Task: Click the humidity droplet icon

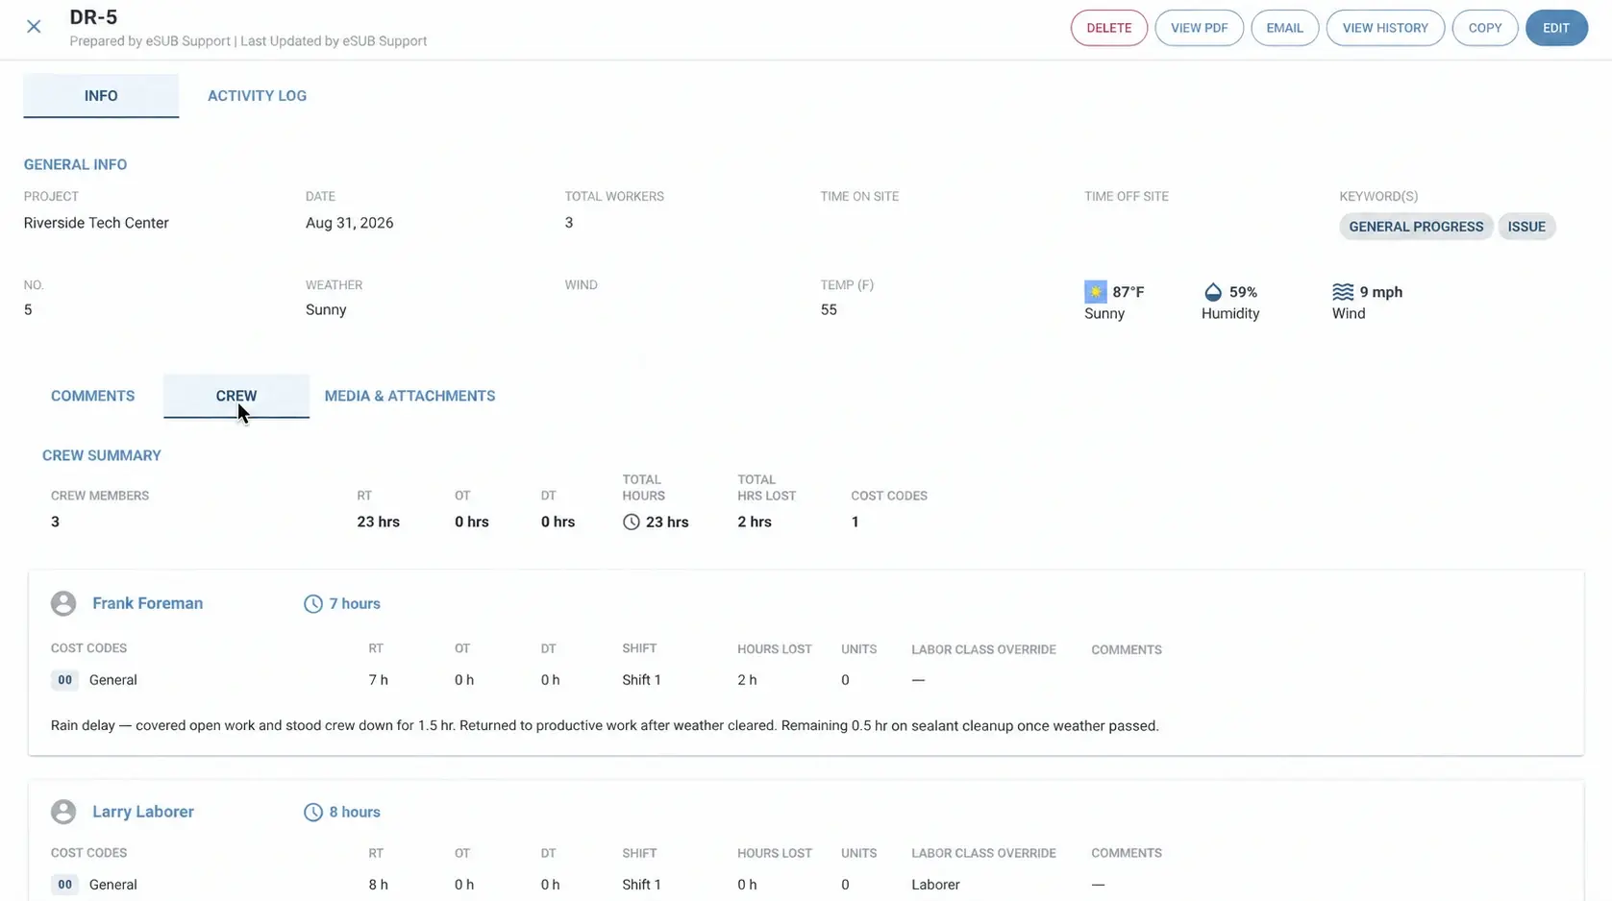Action: pyautogui.click(x=1212, y=292)
